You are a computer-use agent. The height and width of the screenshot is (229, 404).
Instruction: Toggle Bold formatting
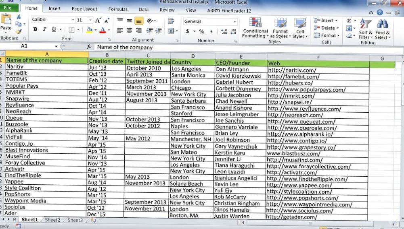(35, 29)
